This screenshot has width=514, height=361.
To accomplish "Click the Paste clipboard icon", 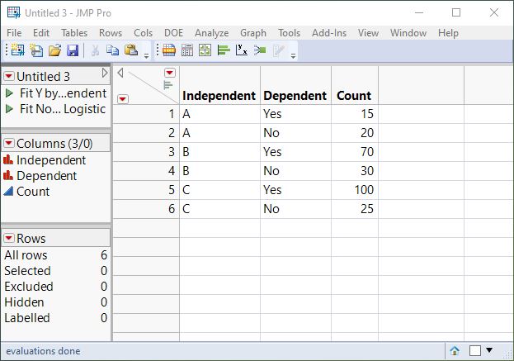I will click(130, 51).
